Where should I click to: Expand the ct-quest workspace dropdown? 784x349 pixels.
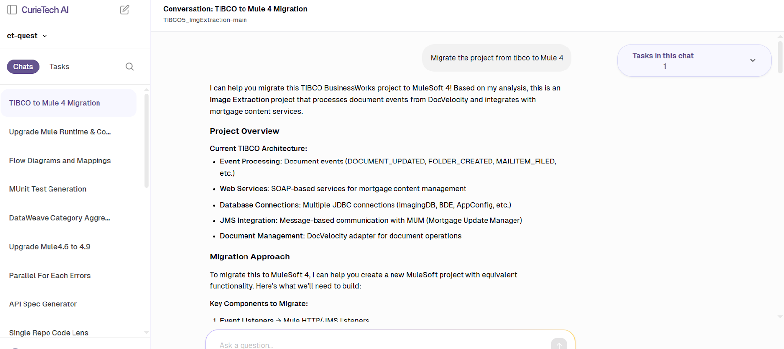point(27,35)
